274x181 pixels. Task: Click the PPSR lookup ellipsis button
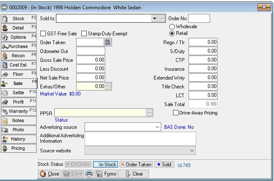pyautogui.click(x=149, y=113)
